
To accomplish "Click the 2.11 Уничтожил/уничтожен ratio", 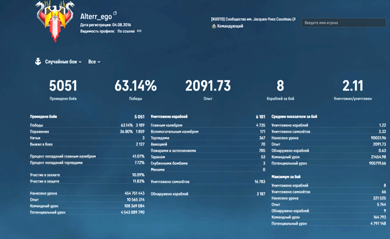I will (x=353, y=90).
